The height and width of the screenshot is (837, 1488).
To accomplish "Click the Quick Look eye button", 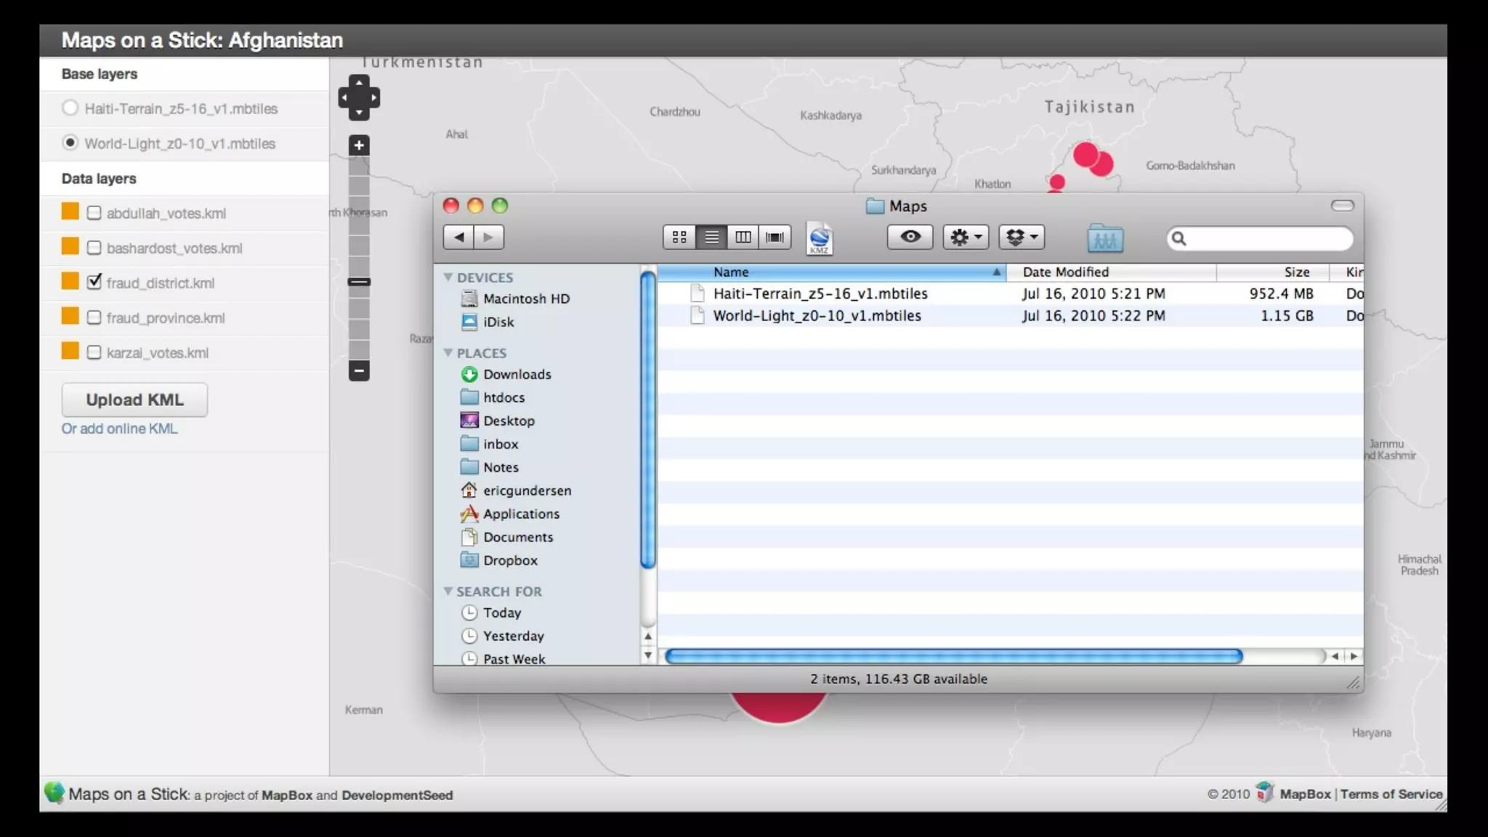I will (910, 237).
